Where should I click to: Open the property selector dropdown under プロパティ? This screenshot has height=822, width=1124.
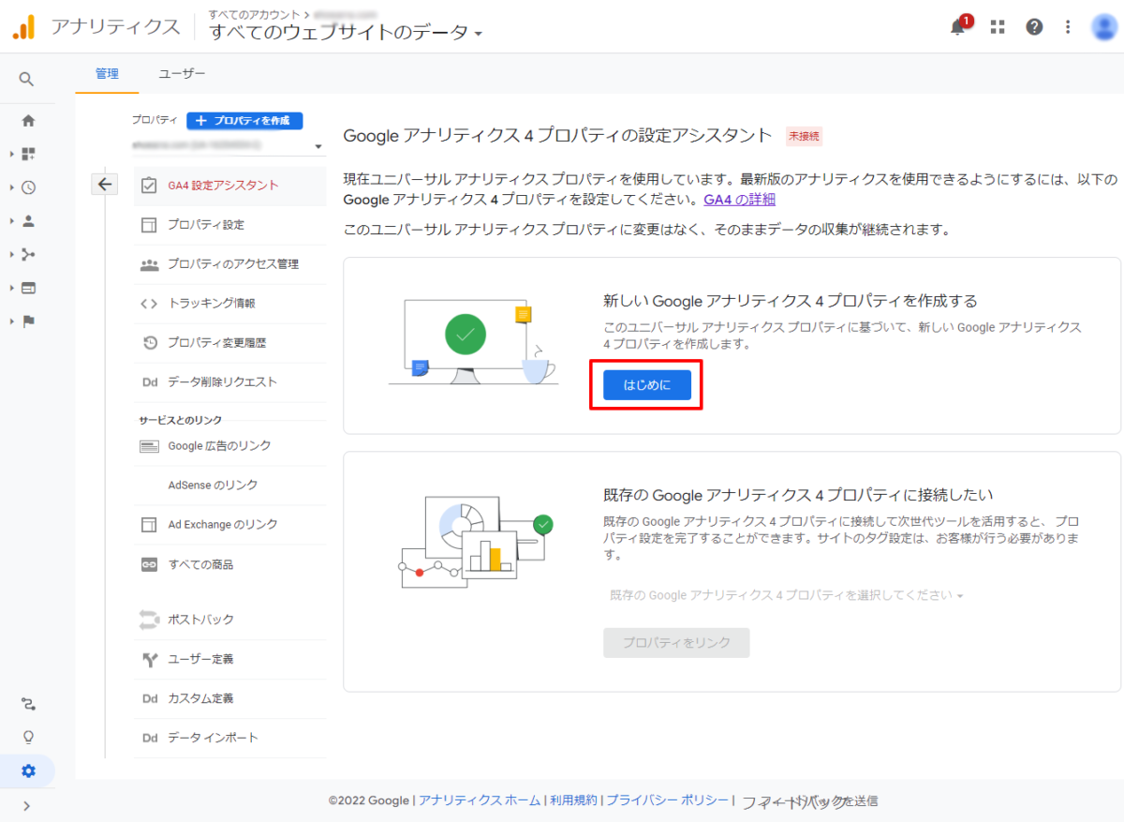227,146
